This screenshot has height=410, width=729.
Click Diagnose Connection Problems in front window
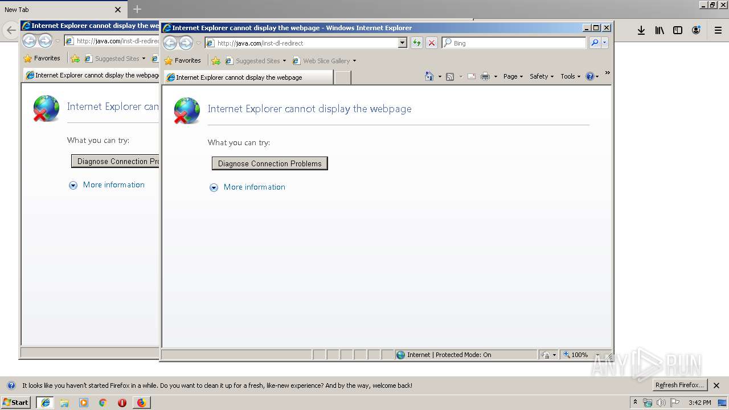click(270, 163)
